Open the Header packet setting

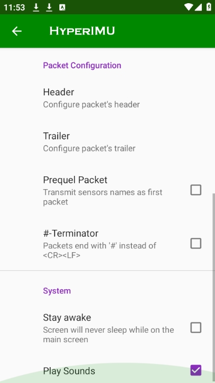pyautogui.click(x=107, y=98)
